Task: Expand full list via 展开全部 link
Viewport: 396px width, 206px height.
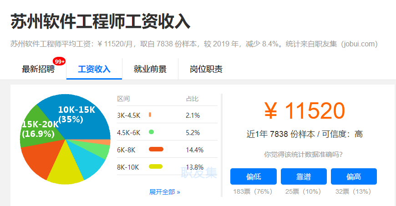Action: point(164,192)
